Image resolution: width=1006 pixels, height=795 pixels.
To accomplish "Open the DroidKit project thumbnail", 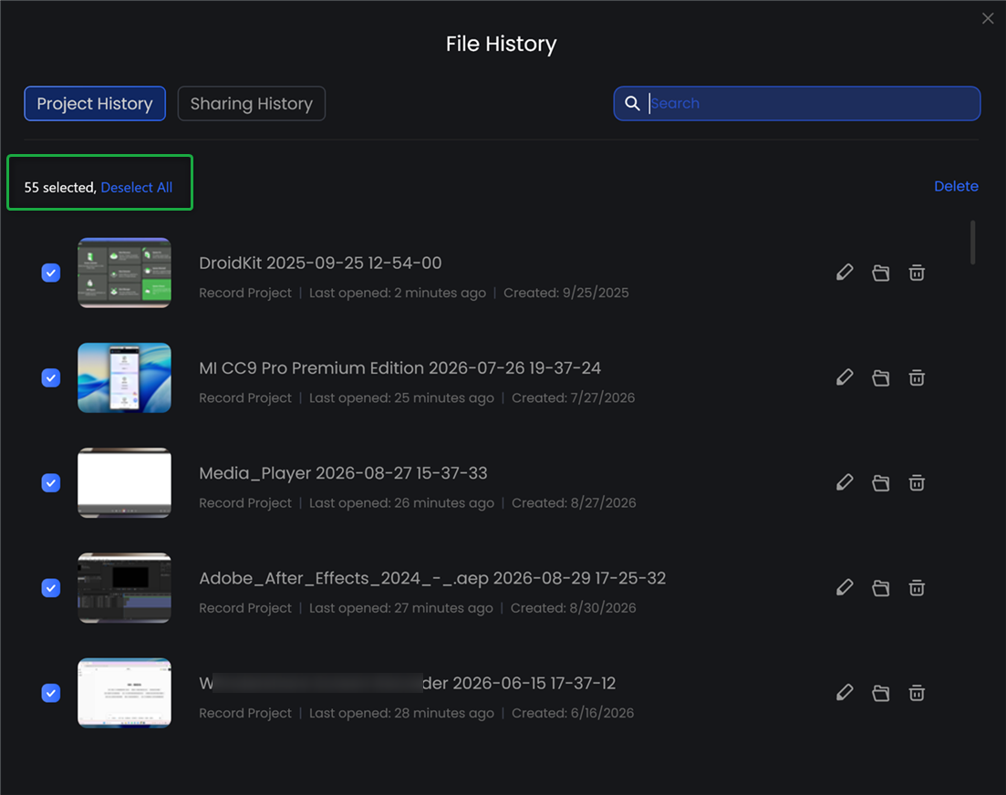I will pyautogui.click(x=124, y=273).
